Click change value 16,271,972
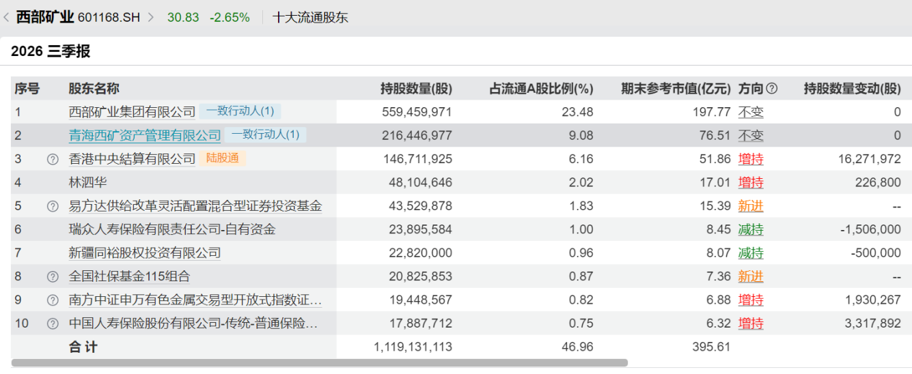912x374 pixels. (869, 159)
